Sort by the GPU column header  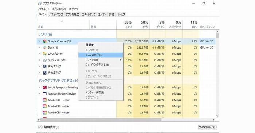(191, 25)
